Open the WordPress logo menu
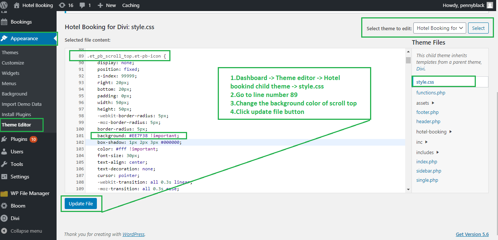The height and width of the screenshot is (240, 498). (x=4, y=5)
